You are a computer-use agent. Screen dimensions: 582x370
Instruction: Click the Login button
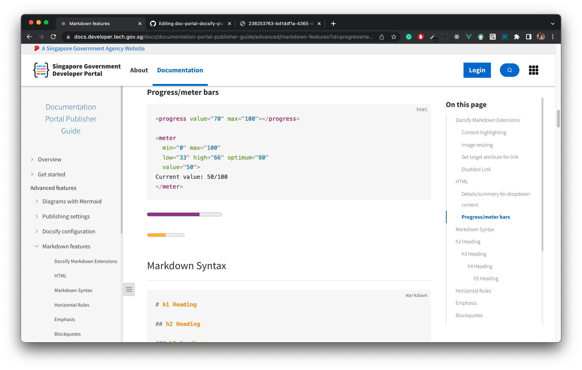click(x=477, y=70)
